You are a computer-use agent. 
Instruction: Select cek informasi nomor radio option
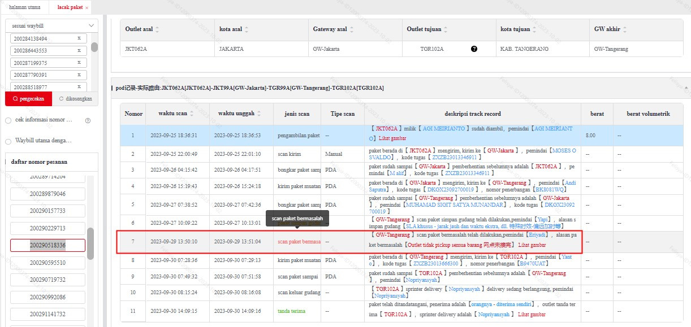click(x=8, y=120)
